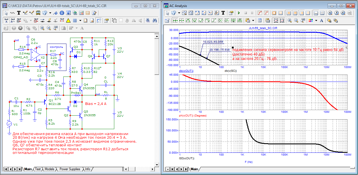Open the color palette in AC Analysis toolbar
358x175 pixels.
click(310, 20)
